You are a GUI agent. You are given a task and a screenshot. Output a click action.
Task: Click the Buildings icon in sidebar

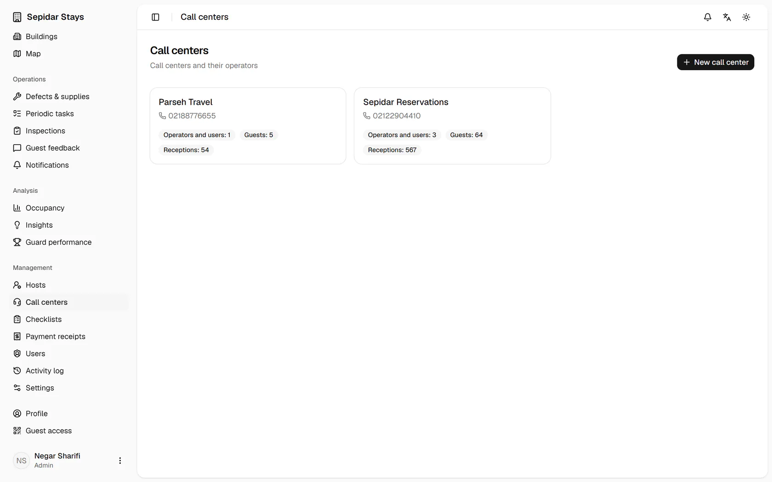[x=17, y=36]
